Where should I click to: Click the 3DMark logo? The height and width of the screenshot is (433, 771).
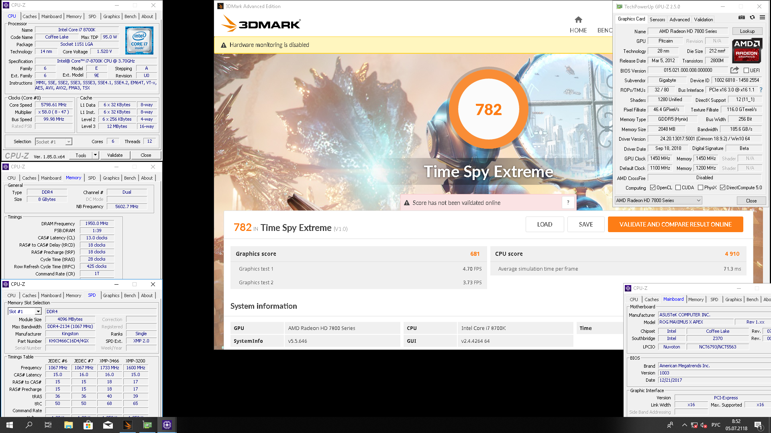[261, 24]
